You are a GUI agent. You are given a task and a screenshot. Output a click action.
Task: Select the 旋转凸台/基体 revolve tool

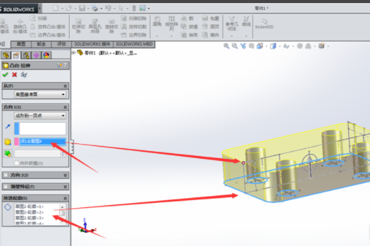pos(20,26)
